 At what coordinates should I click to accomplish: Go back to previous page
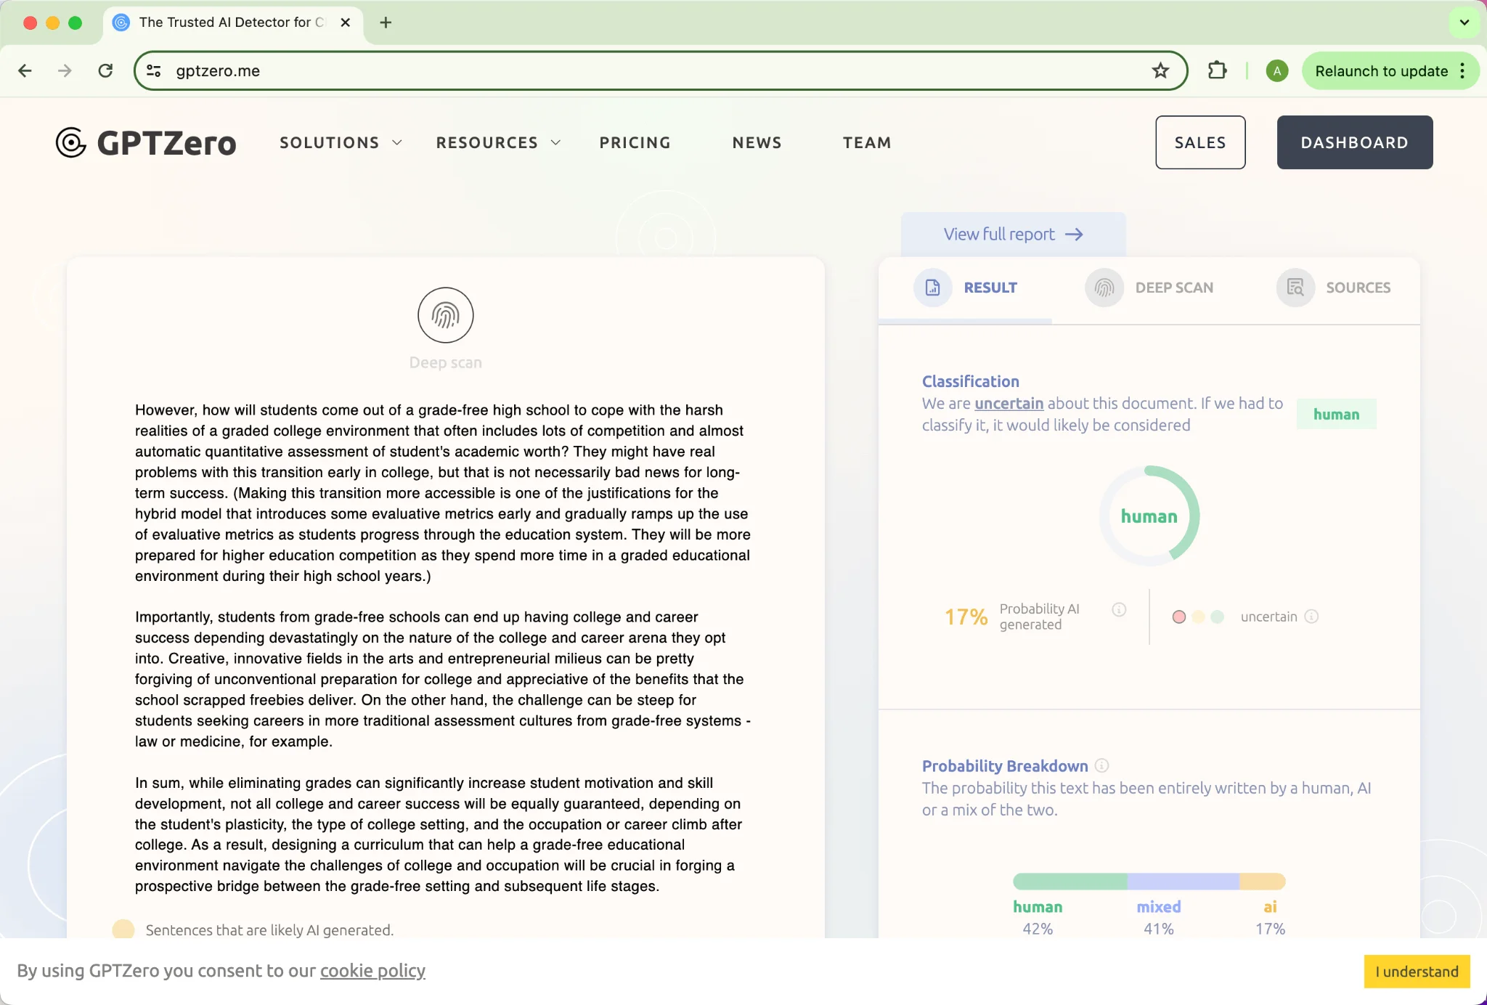tap(25, 70)
